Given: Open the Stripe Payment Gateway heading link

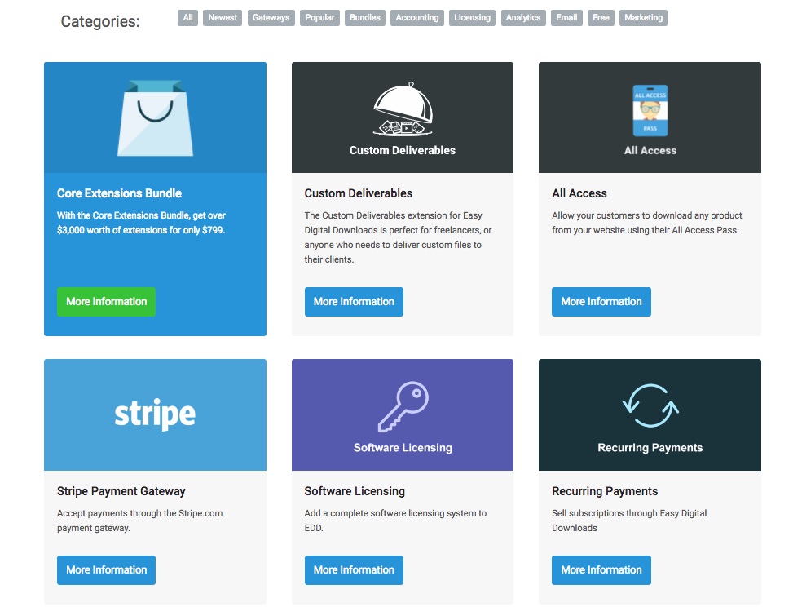Looking at the screenshot, I should pyautogui.click(x=121, y=491).
